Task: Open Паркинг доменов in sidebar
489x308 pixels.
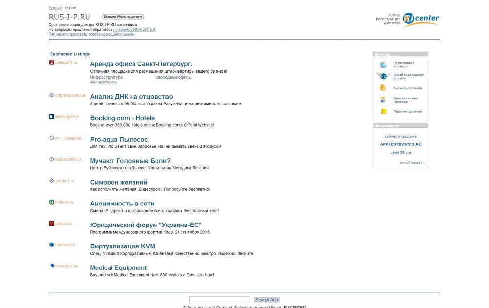Action: click(408, 111)
